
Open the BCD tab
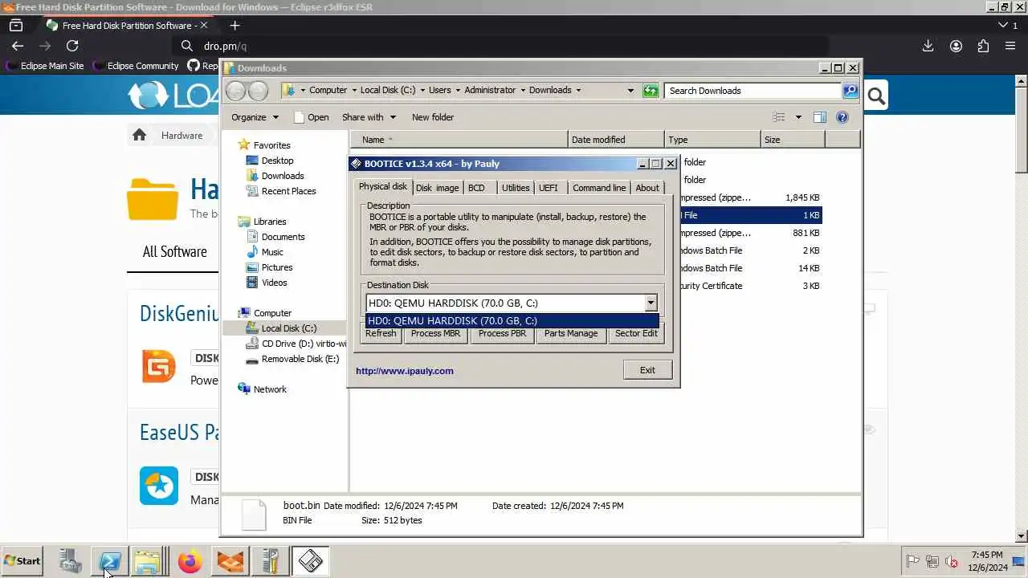point(476,188)
